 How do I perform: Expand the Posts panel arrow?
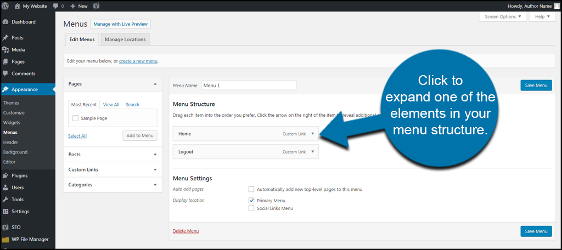click(x=155, y=155)
